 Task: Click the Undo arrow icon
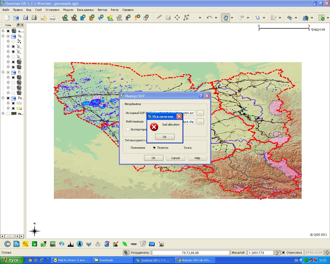click(209, 18)
